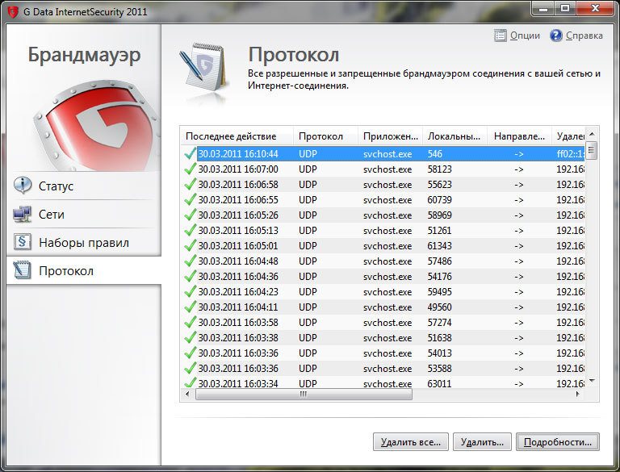The image size is (620, 472).
Task: Select the row with local port 60739
Action: [383, 199]
